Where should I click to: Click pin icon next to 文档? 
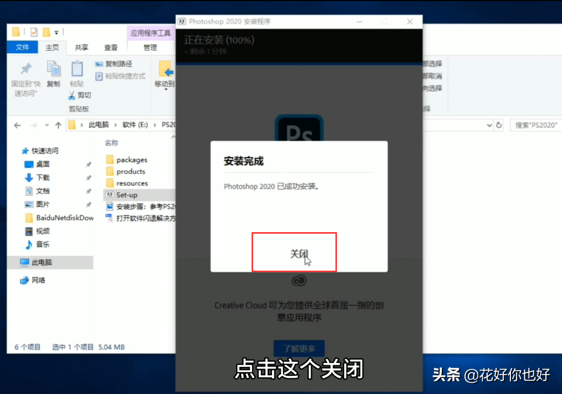click(89, 191)
